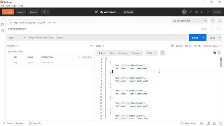This screenshot has height=126, width=224.
Task: Switch to two-pane view icon
Action: coord(208,123)
